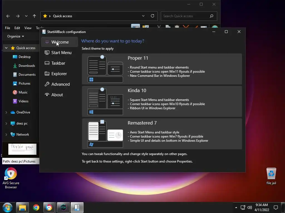This screenshot has height=213, width=285.
Task: Open the Welcome page in StartAllBack sidebar
Action: pos(60,42)
